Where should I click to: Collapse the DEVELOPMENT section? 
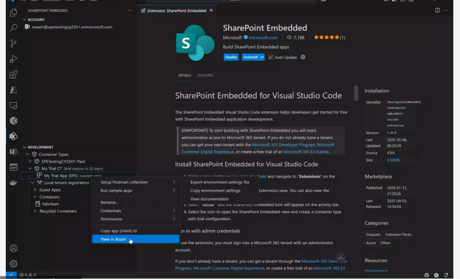pyautogui.click(x=25, y=147)
